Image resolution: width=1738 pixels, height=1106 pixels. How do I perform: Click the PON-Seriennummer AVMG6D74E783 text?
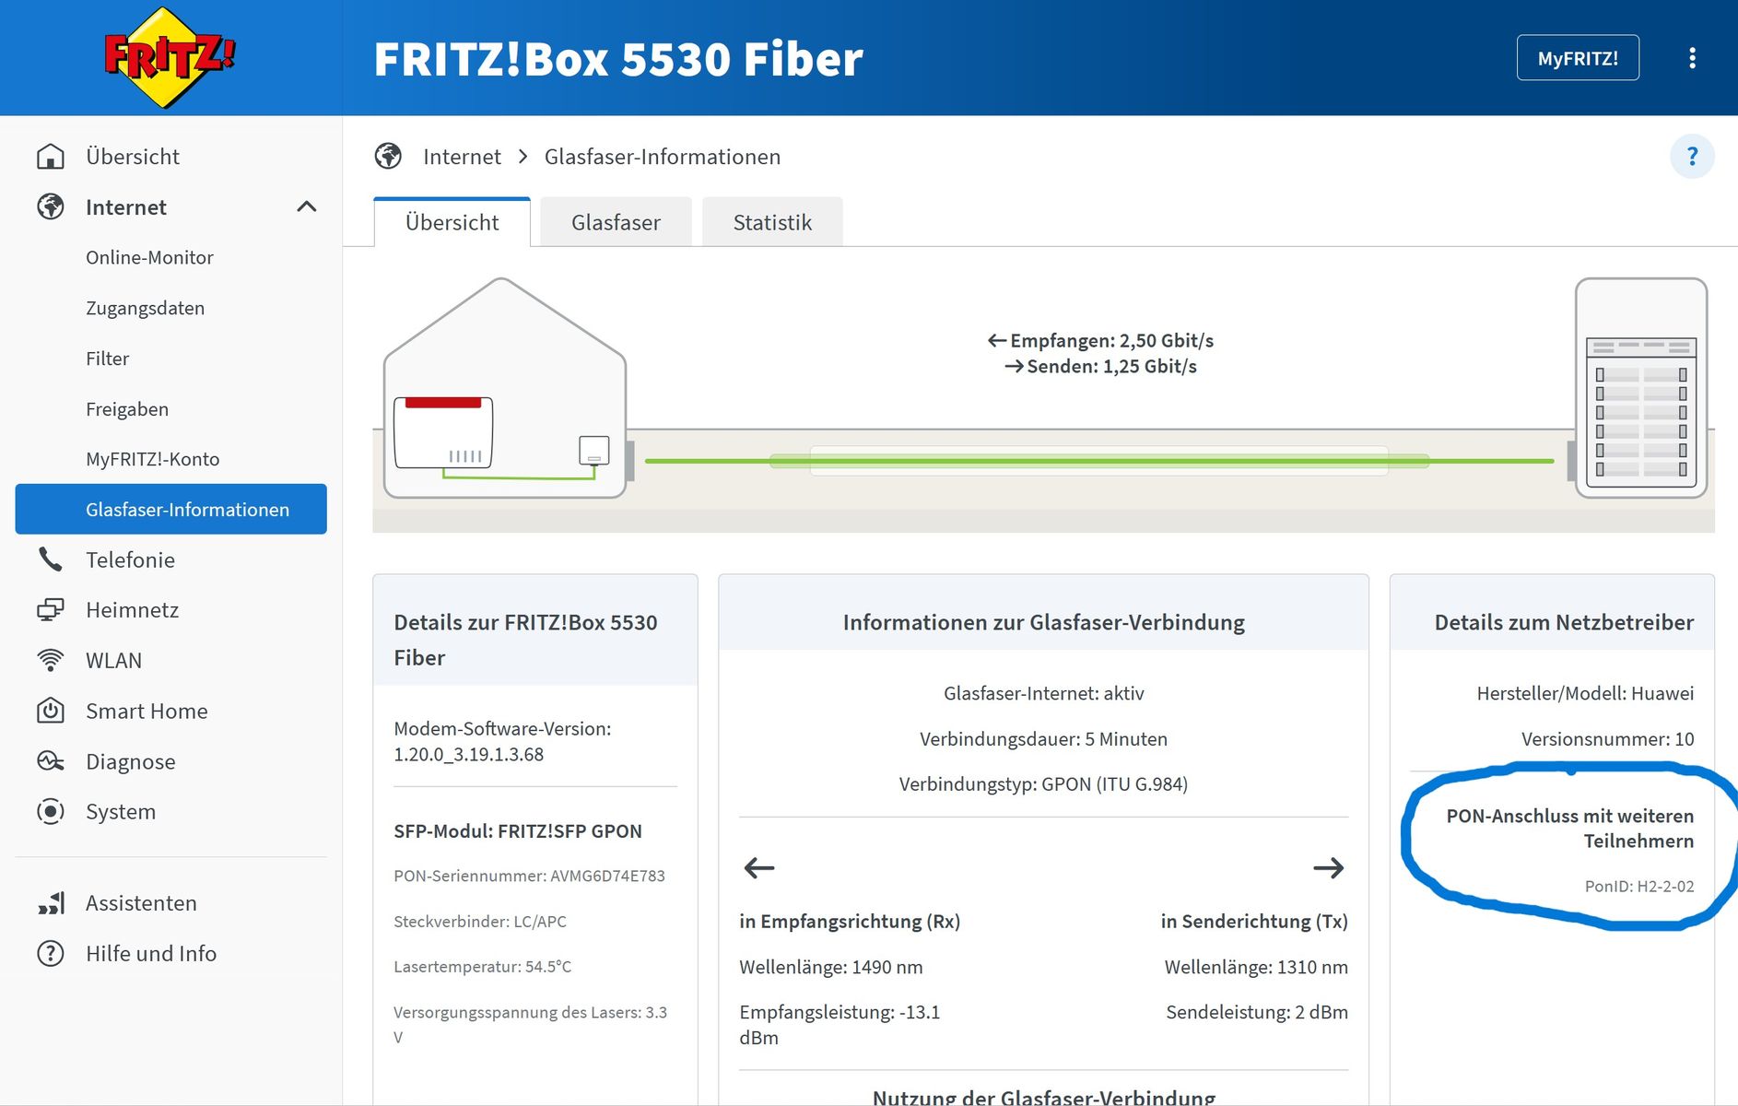tap(529, 876)
